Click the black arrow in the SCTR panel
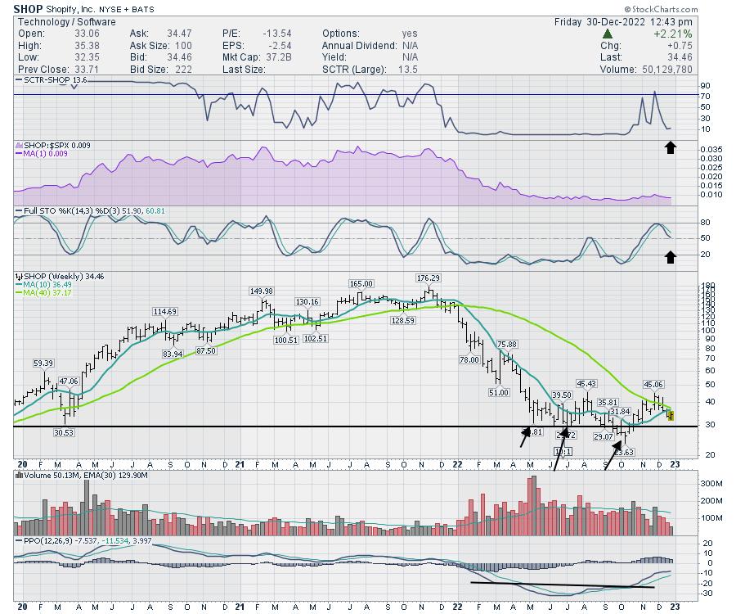 click(670, 147)
